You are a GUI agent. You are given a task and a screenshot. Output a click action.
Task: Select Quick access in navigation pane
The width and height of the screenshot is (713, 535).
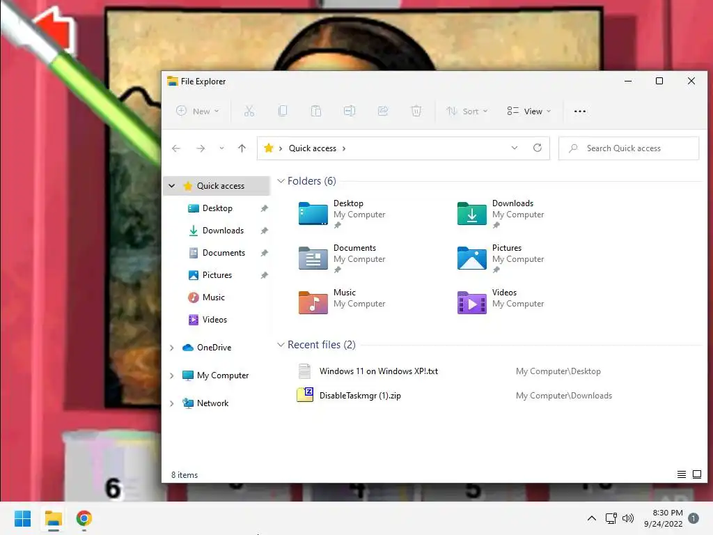pos(221,185)
